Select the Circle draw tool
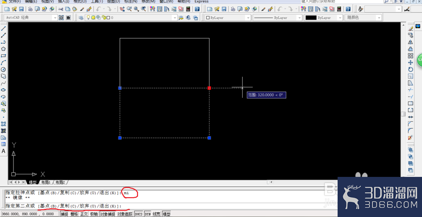 pos(3,70)
